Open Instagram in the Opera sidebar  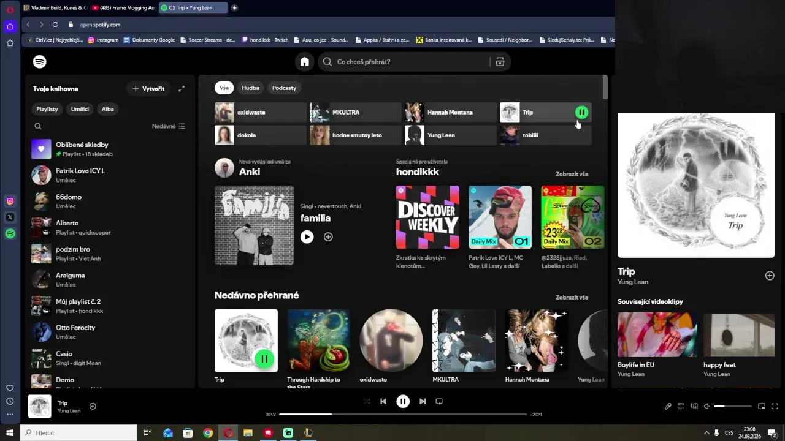click(10, 201)
